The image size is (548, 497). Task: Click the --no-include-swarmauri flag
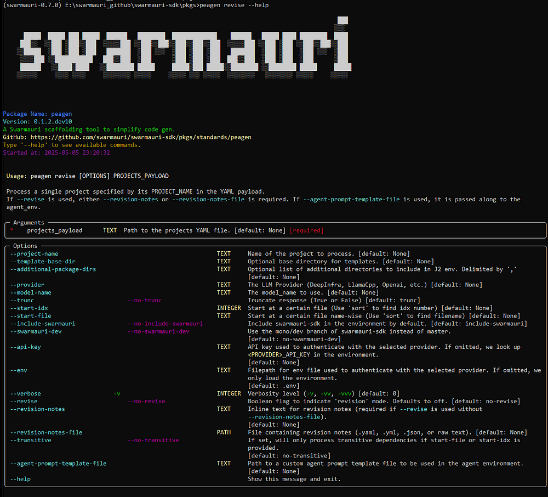coord(165,324)
